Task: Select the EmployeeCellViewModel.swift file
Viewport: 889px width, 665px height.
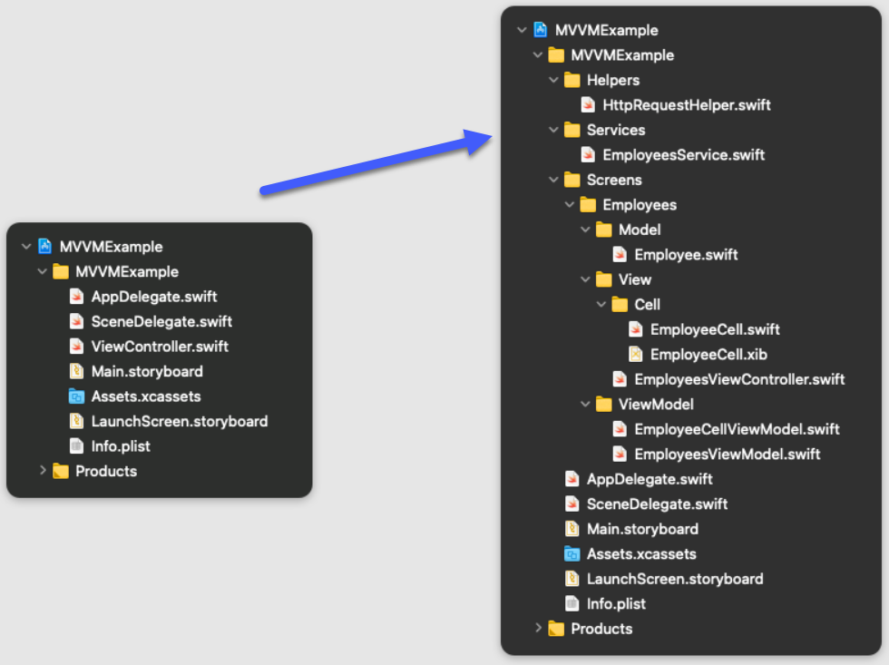Action: point(737,429)
